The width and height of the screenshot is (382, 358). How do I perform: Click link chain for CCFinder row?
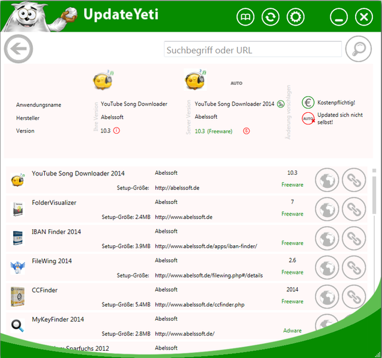pyautogui.click(x=354, y=297)
